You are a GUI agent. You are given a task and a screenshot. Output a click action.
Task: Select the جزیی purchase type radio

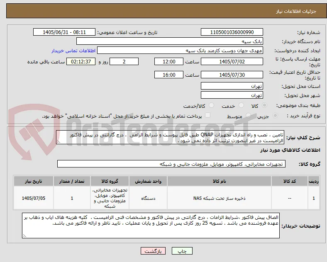(275, 116)
